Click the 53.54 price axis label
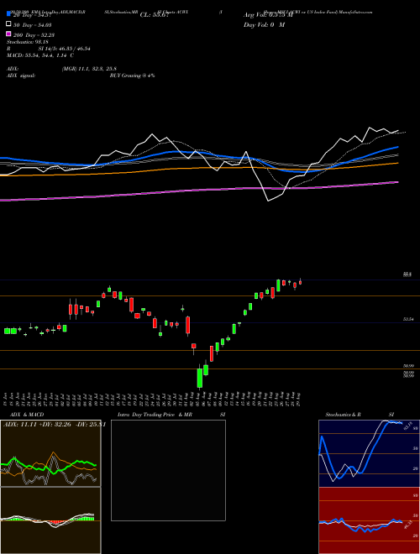The image size is (420, 554). click(x=408, y=319)
